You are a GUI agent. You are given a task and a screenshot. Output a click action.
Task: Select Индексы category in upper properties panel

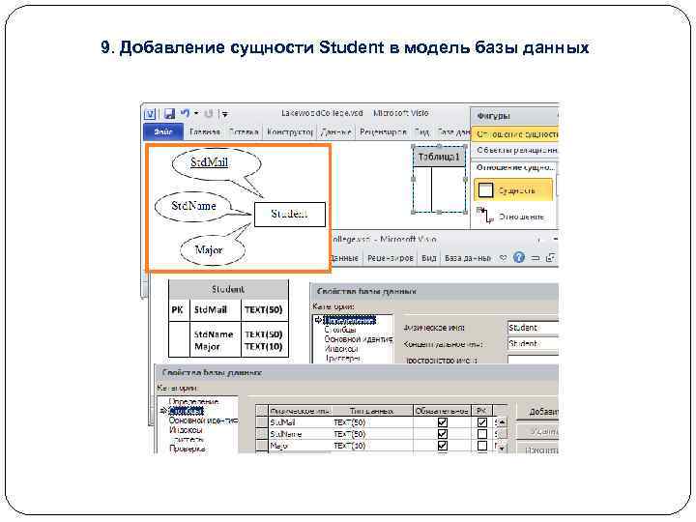pyautogui.click(x=341, y=348)
